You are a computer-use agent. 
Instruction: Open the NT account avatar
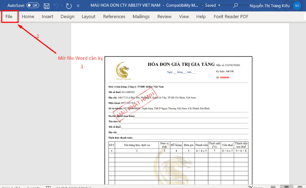point(297,6)
